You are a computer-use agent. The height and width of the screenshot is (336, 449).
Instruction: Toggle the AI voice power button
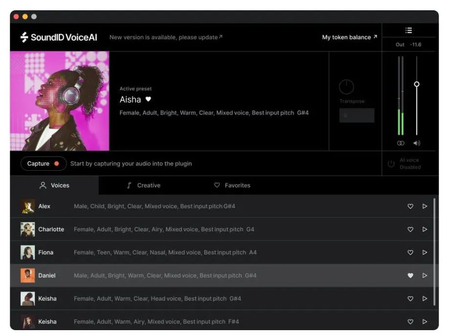(x=391, y=164)
